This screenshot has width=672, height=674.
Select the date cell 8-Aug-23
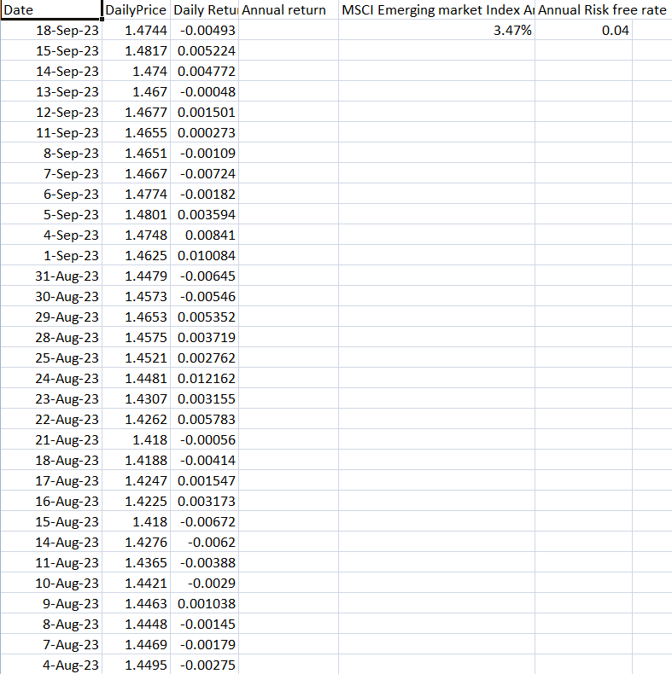(x=50, y=625)
